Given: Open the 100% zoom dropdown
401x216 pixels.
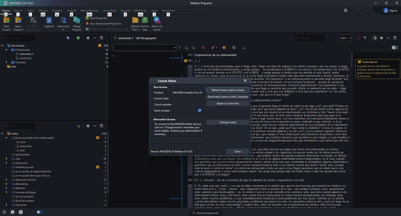Looking at the screenshot, I should tap(345, 38).
